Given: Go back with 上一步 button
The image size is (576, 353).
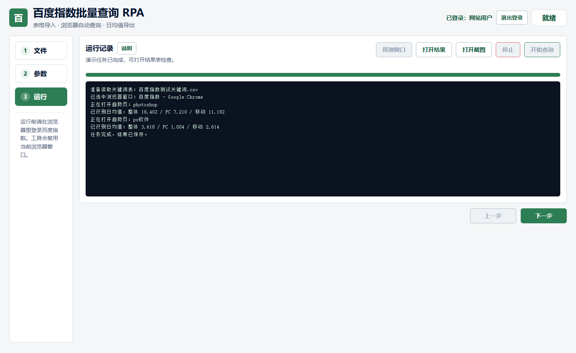Looking at the screenshot, I should tap(493, 216).
